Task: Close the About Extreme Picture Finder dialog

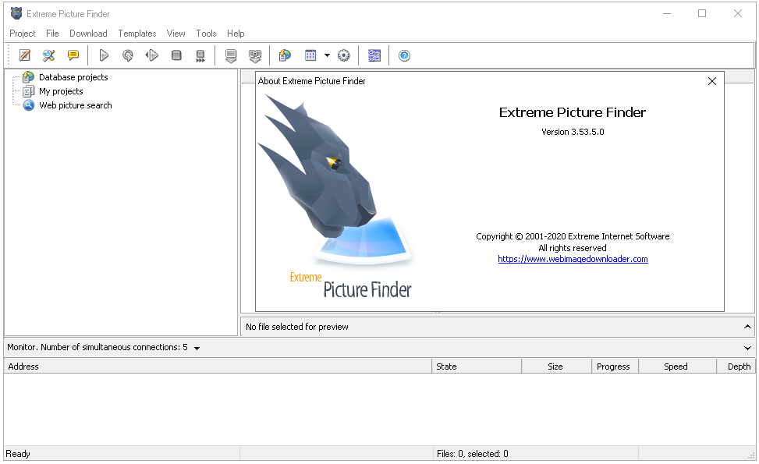Action: [711, 80]
